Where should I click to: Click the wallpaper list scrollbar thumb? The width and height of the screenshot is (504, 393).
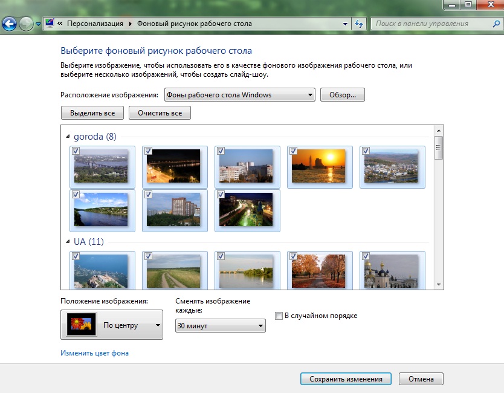tap(438, 148)
